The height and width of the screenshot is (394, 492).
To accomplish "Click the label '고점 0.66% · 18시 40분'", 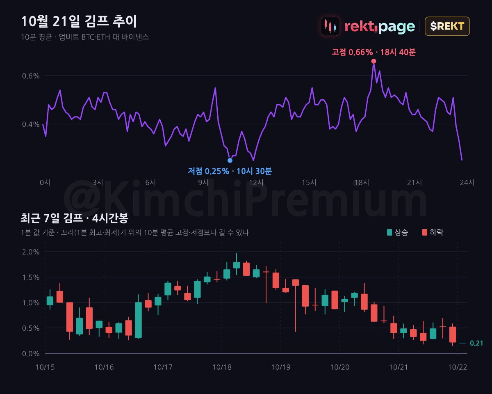I will [x=374, y=52].
